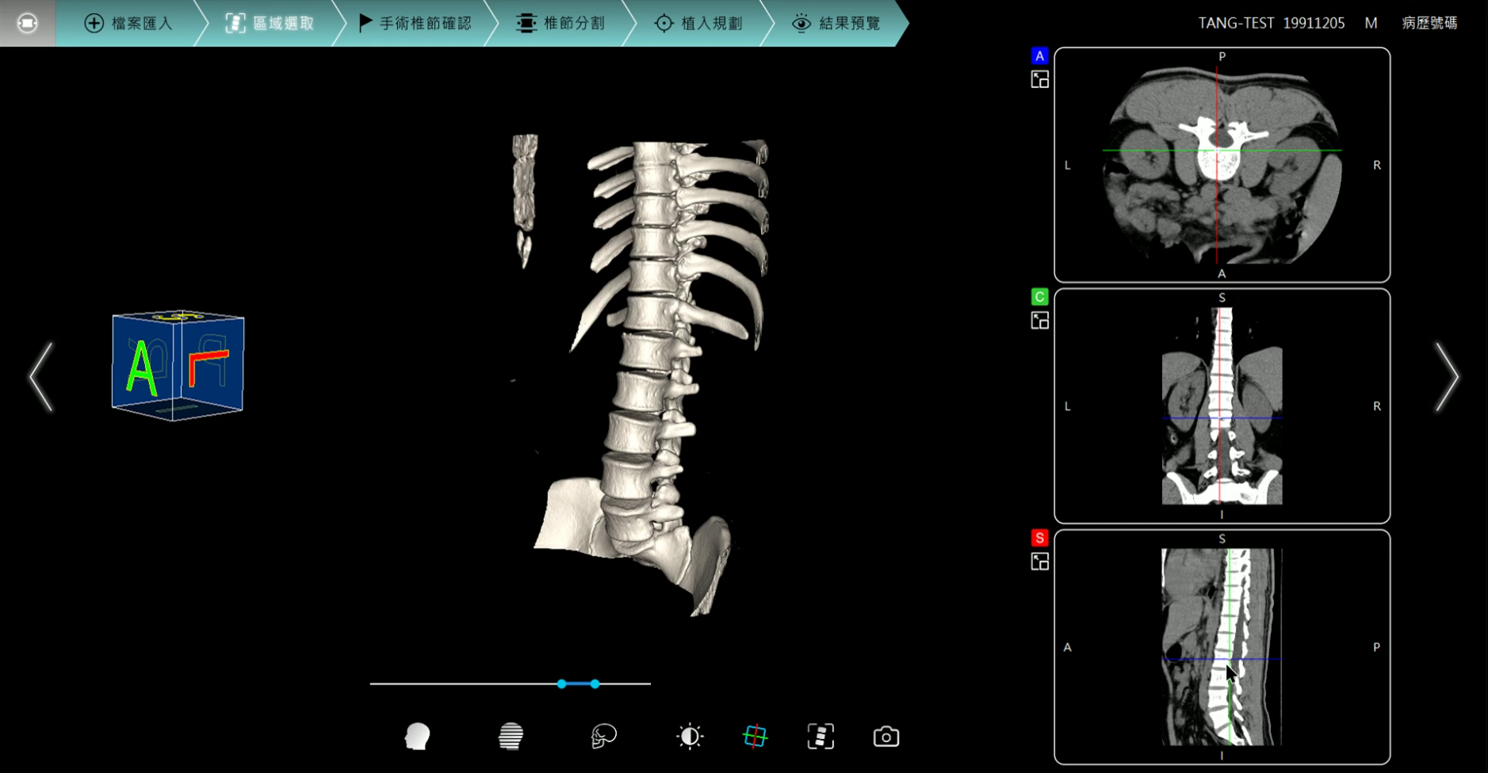Click the orientation cube's A face
1488x773 pixels.
[143, 366]
